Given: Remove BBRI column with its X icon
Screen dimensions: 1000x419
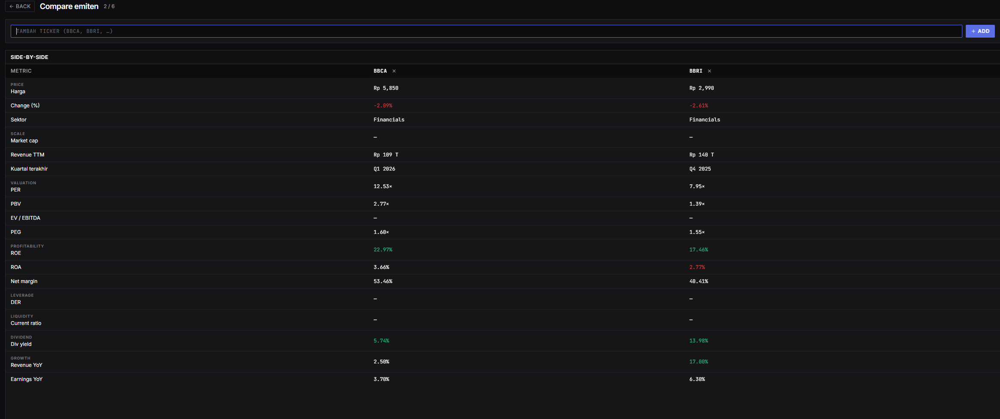Looking at the screenshot, I should point(709,71).
